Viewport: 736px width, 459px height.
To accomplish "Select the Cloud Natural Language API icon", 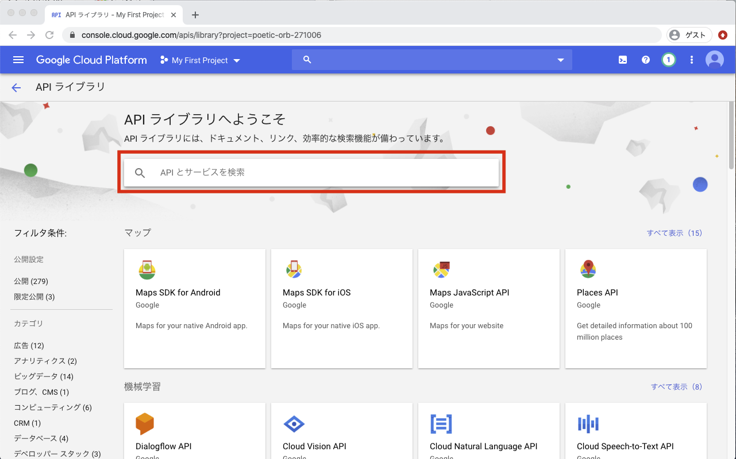I will (x=441, y=423).
